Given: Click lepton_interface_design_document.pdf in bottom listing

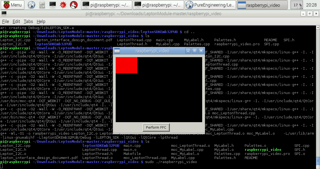Looking at the screenshot, I should (39, 158).
